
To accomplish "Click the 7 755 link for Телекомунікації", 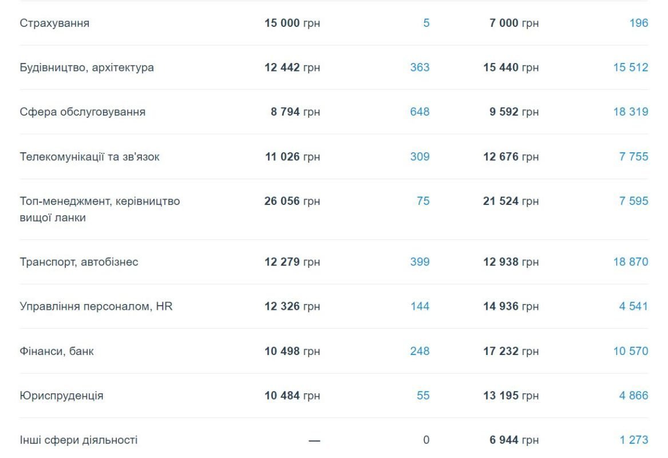I will (x=633, y=156).
